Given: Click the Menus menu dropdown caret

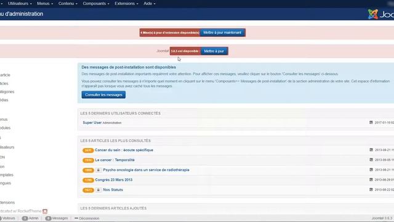Looking at the screenshot, I should coord(52,4).
